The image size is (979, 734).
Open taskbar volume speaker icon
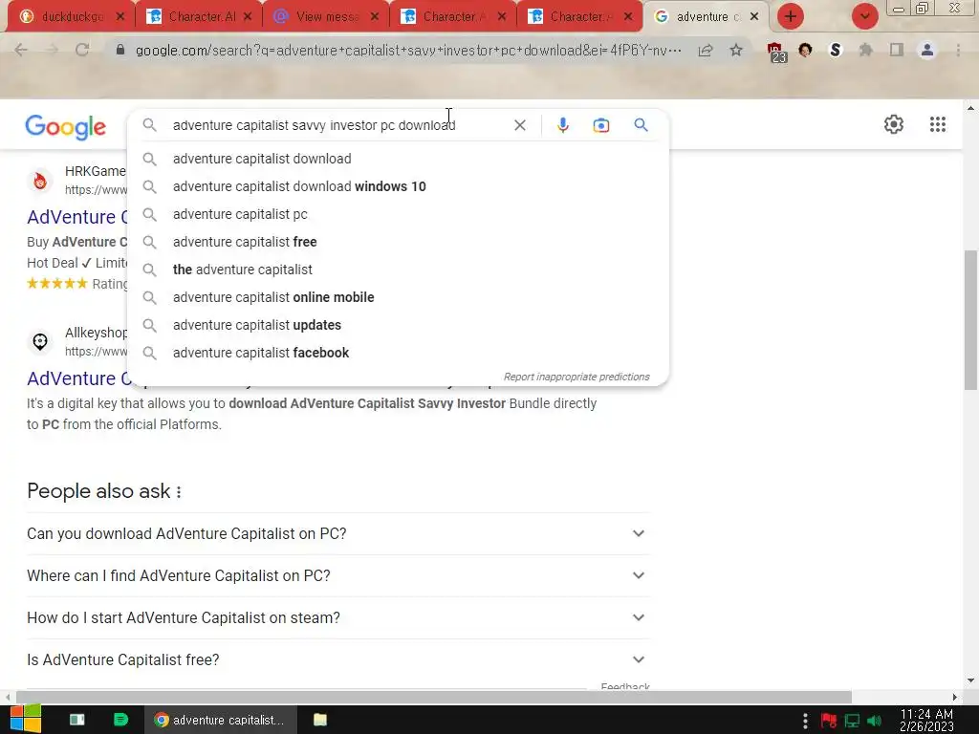pos(875,721)
